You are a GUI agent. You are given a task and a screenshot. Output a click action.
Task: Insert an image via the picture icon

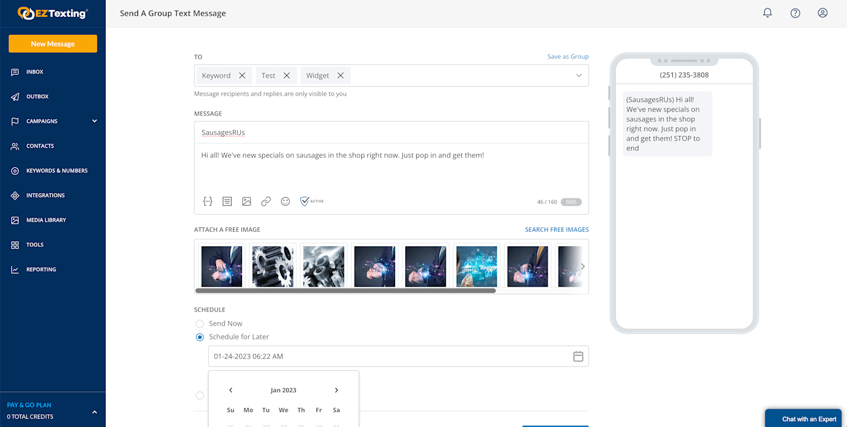(x=247, y=201)
